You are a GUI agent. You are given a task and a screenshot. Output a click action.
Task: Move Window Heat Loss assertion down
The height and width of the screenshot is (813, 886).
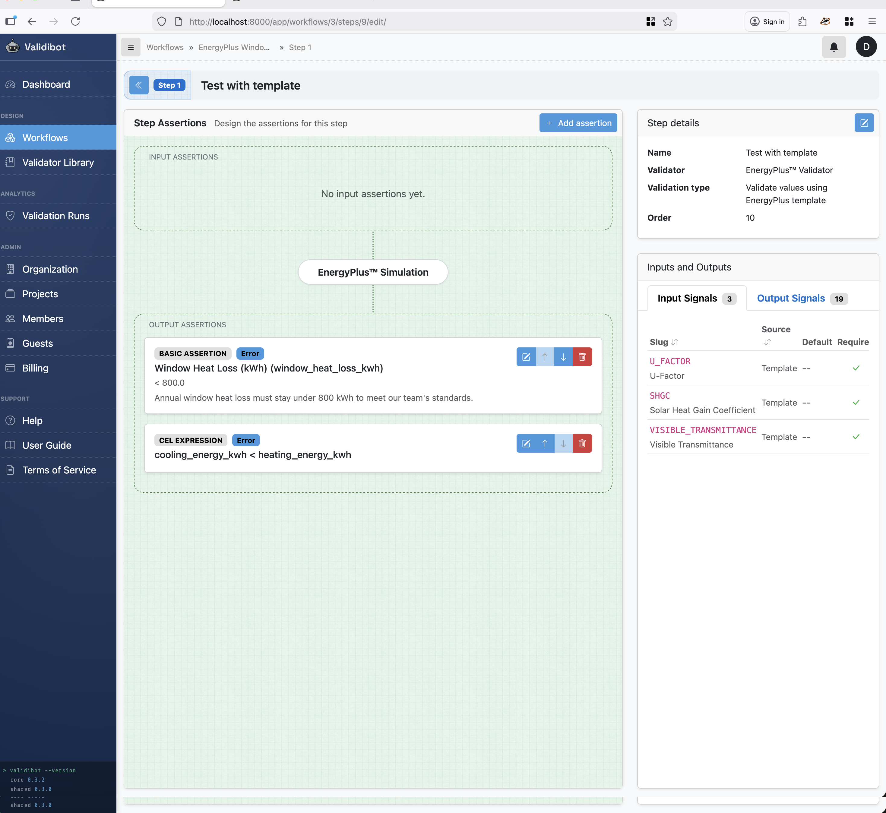click(563, 357)
